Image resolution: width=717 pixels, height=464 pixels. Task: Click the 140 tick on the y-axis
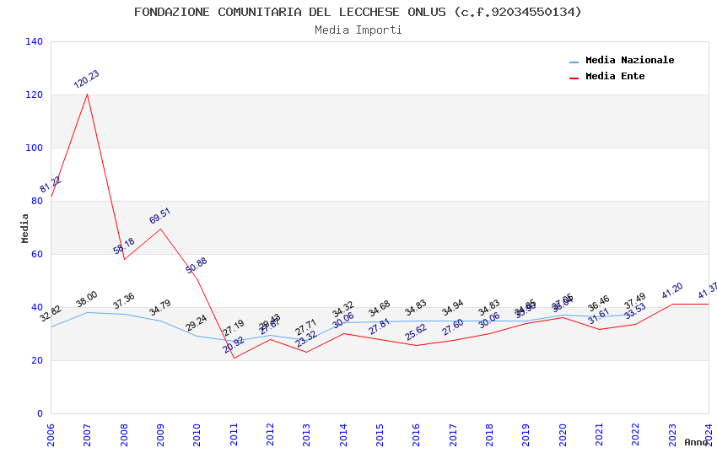pyautogui.click(x=34, y=41)
